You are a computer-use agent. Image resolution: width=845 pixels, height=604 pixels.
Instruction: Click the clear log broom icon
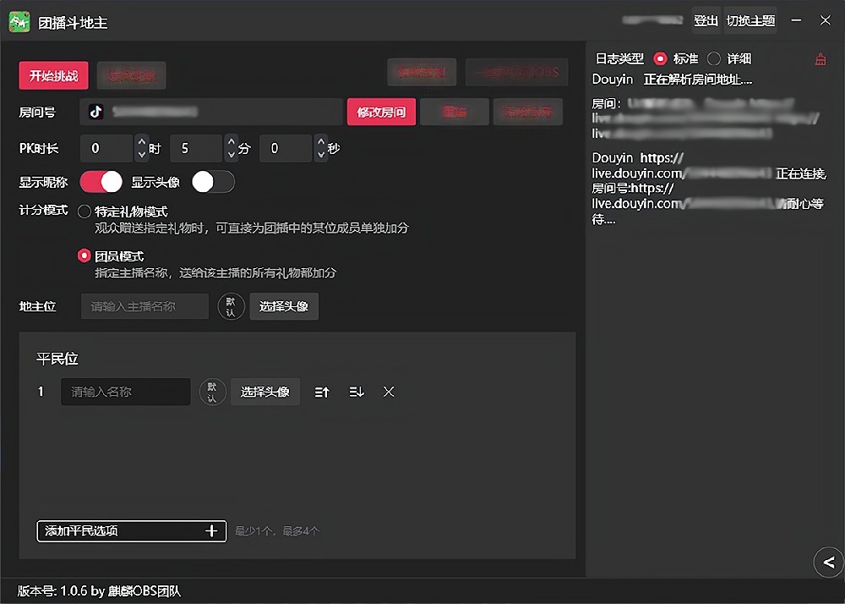tap(820, 59)
